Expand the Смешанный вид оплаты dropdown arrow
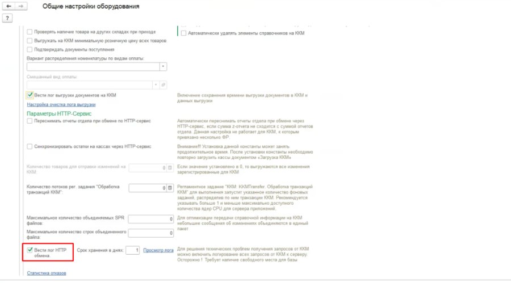The height and width of the screenshot is (283, 511). point(156,85)
